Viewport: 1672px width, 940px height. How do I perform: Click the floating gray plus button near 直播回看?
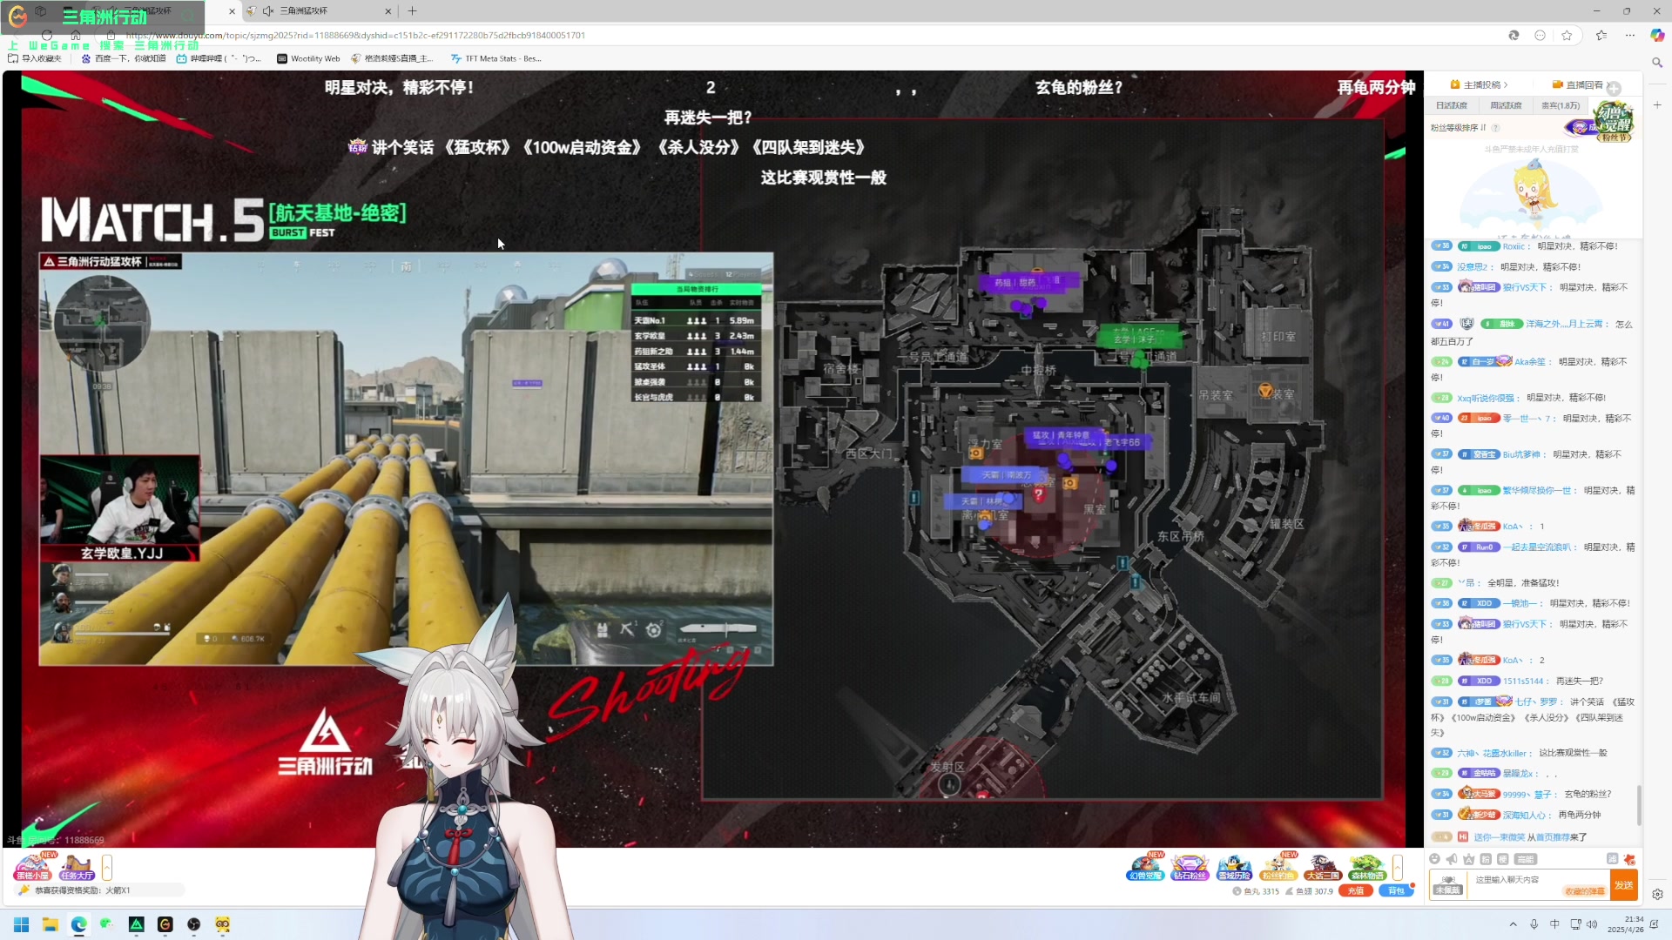[1614, 88]
